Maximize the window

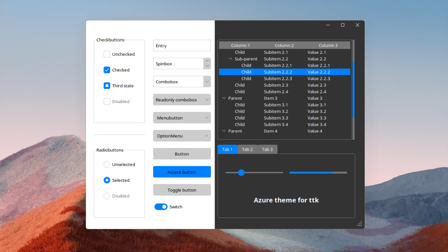(343, 25)
